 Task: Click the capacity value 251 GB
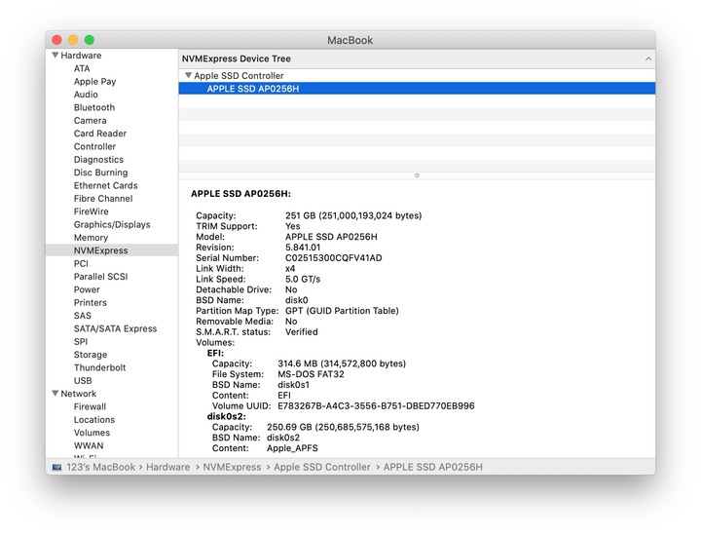353,215
